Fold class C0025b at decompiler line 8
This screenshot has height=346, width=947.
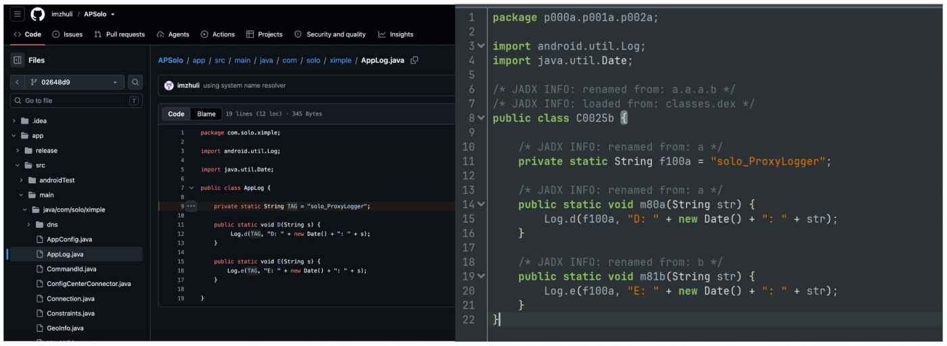click(481, 118)
